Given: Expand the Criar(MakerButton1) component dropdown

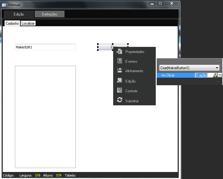Looking at the screenshot, I should [217, 68].
